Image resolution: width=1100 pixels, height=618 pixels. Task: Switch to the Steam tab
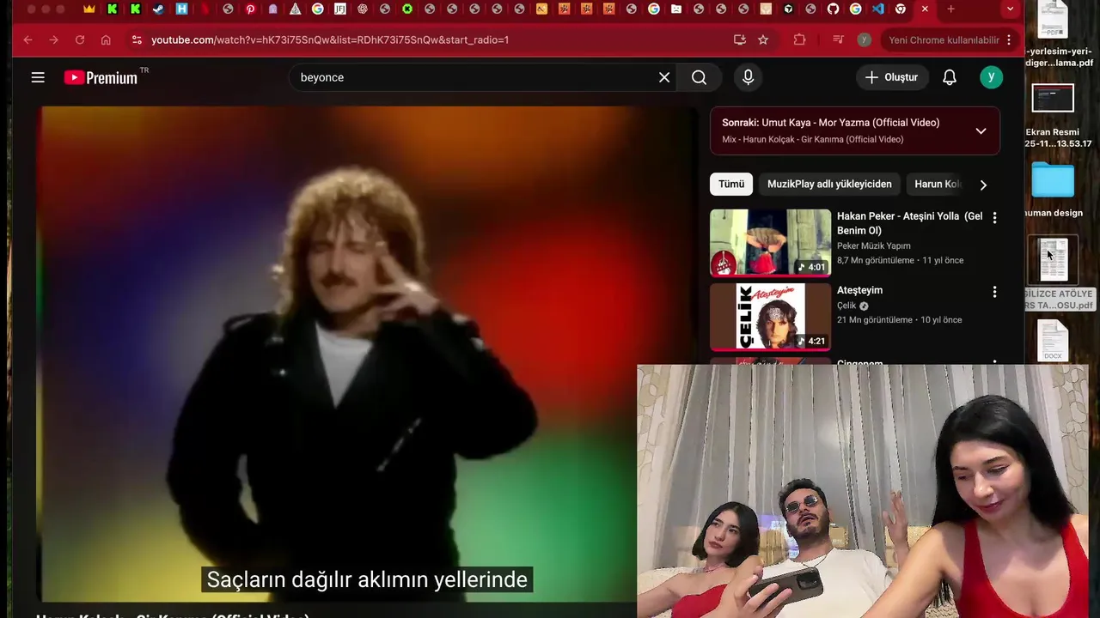tap(158, 9)
